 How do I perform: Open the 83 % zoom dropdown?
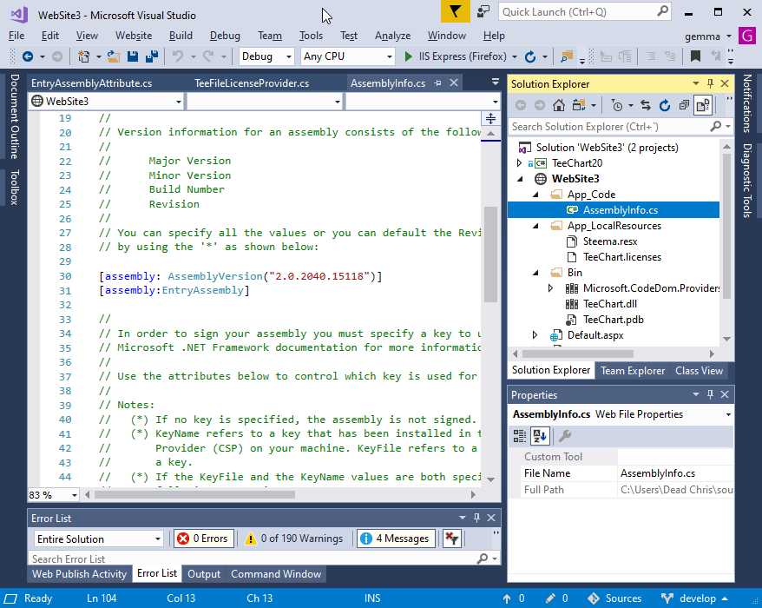coord(54,495)
